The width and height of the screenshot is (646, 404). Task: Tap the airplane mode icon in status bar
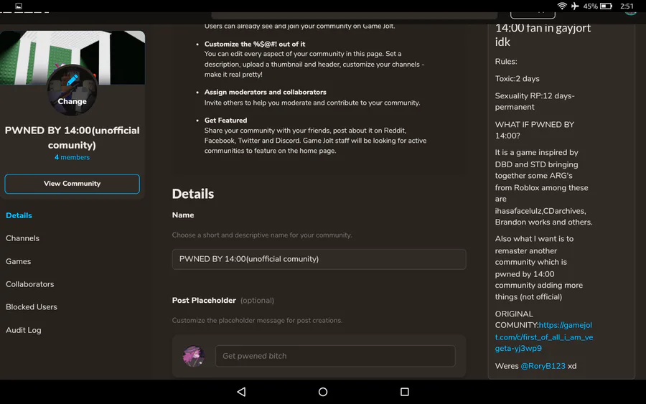pyautogui.click(x=575, y=6)
